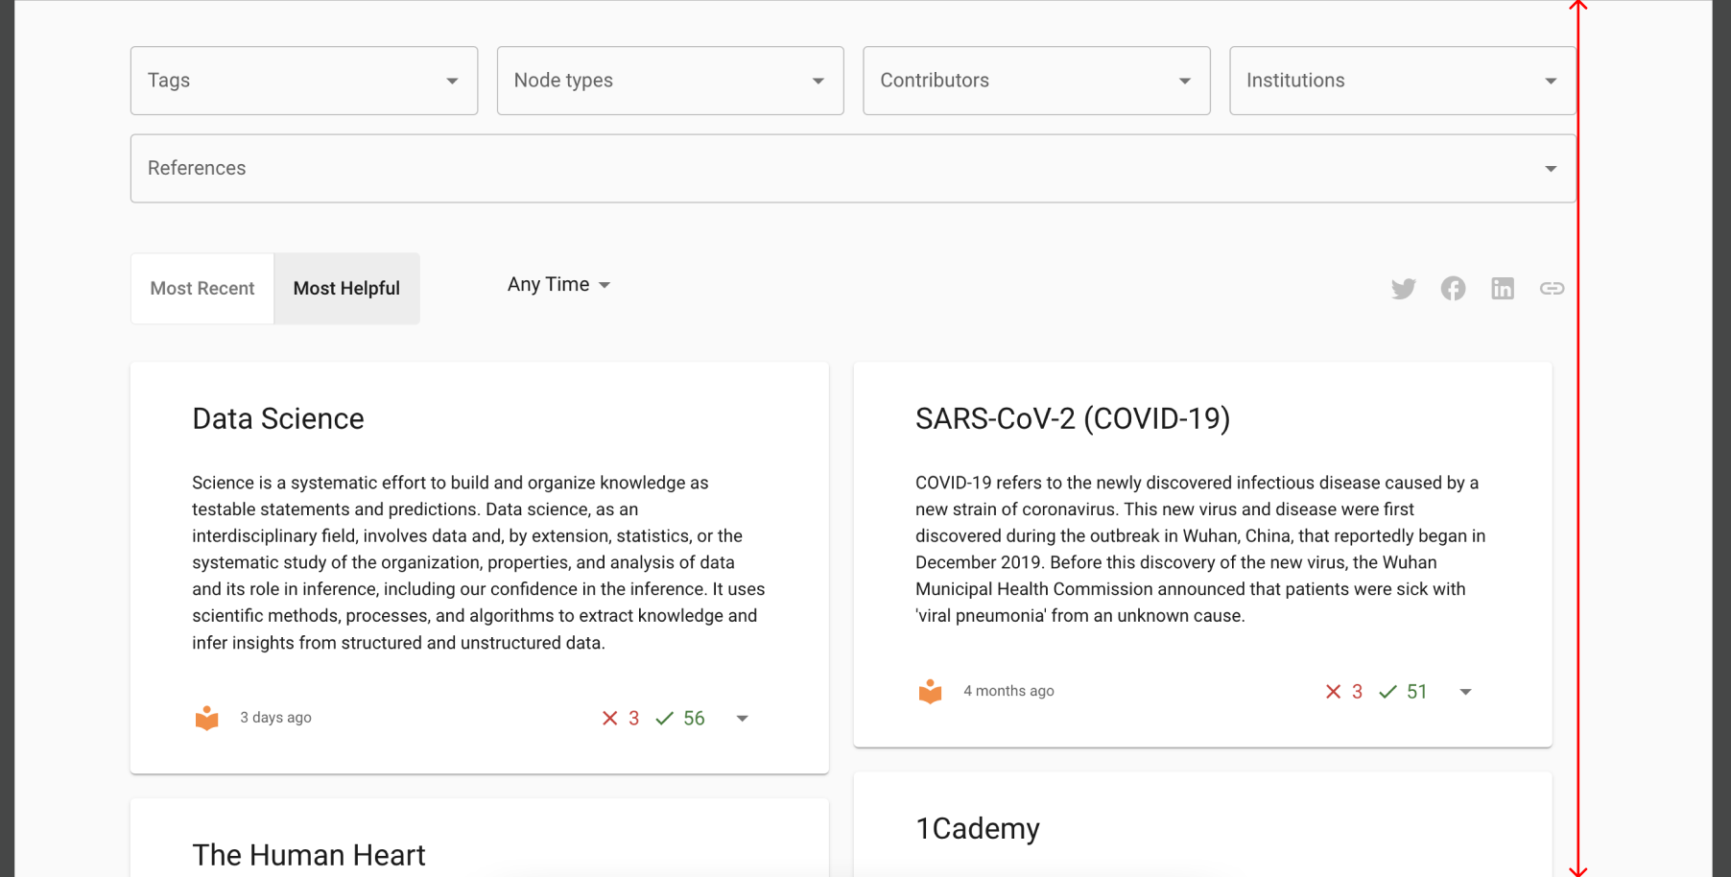This screenshot has width=1731, height=877.
Task: Open the Contributors dropdown
Action: pyautogui.click(x=1036, y=81)
